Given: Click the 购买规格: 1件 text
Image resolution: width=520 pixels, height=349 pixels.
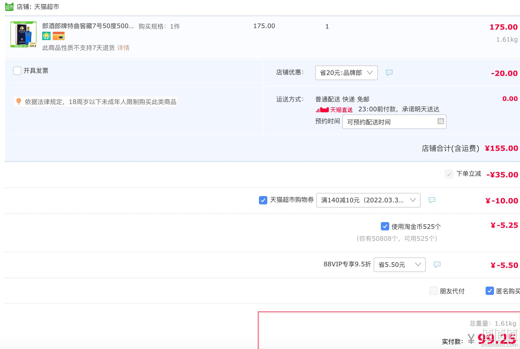Looking at the screenshot, I should (159, 26).
